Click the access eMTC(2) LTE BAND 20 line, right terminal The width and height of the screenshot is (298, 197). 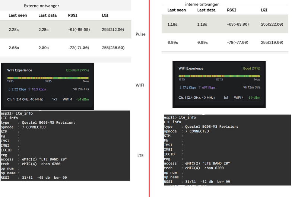[197, 163]
